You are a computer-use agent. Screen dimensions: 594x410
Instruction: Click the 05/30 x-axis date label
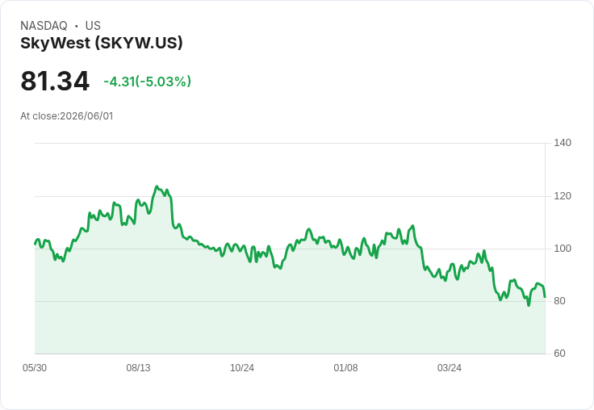35,367
